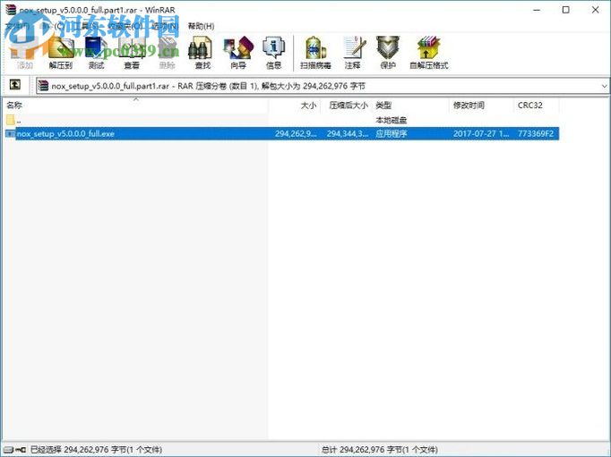
Task: Click the 应用程序 type cell
Action: pyautogui.click(x=392, y=134)
